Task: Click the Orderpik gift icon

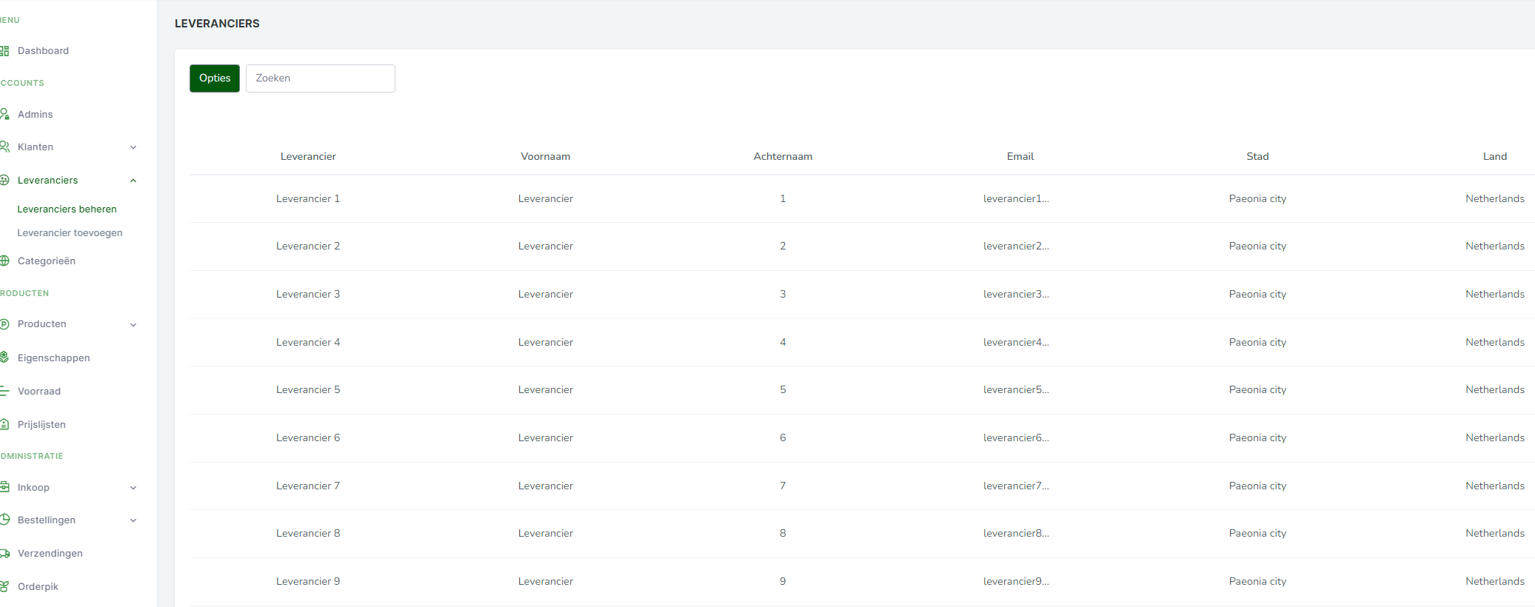Action: 4,586
